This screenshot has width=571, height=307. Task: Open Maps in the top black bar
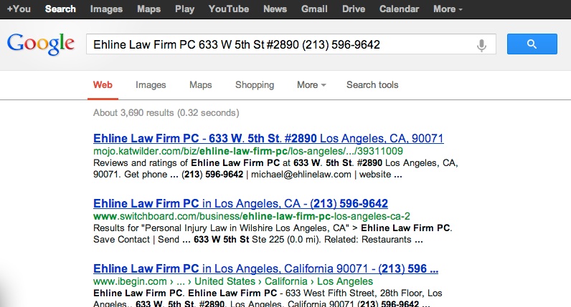click(x=148, y=9)
